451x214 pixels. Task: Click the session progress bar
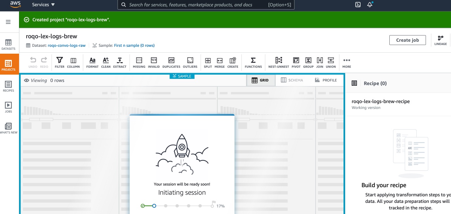point(177,206)
